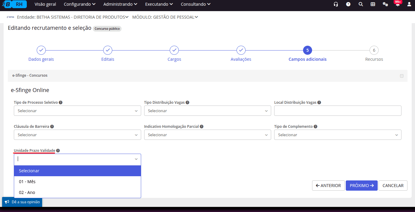
Task: Collapse the e-Sfinge - Concursos section
Action: tap(401, 76)
